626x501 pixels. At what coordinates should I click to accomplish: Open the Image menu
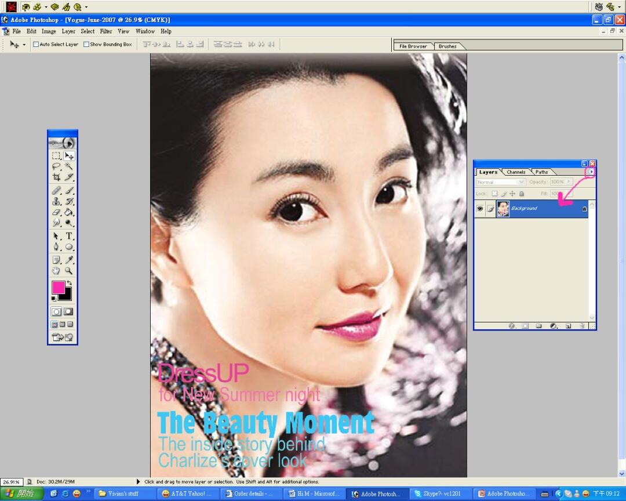[49, 31]
